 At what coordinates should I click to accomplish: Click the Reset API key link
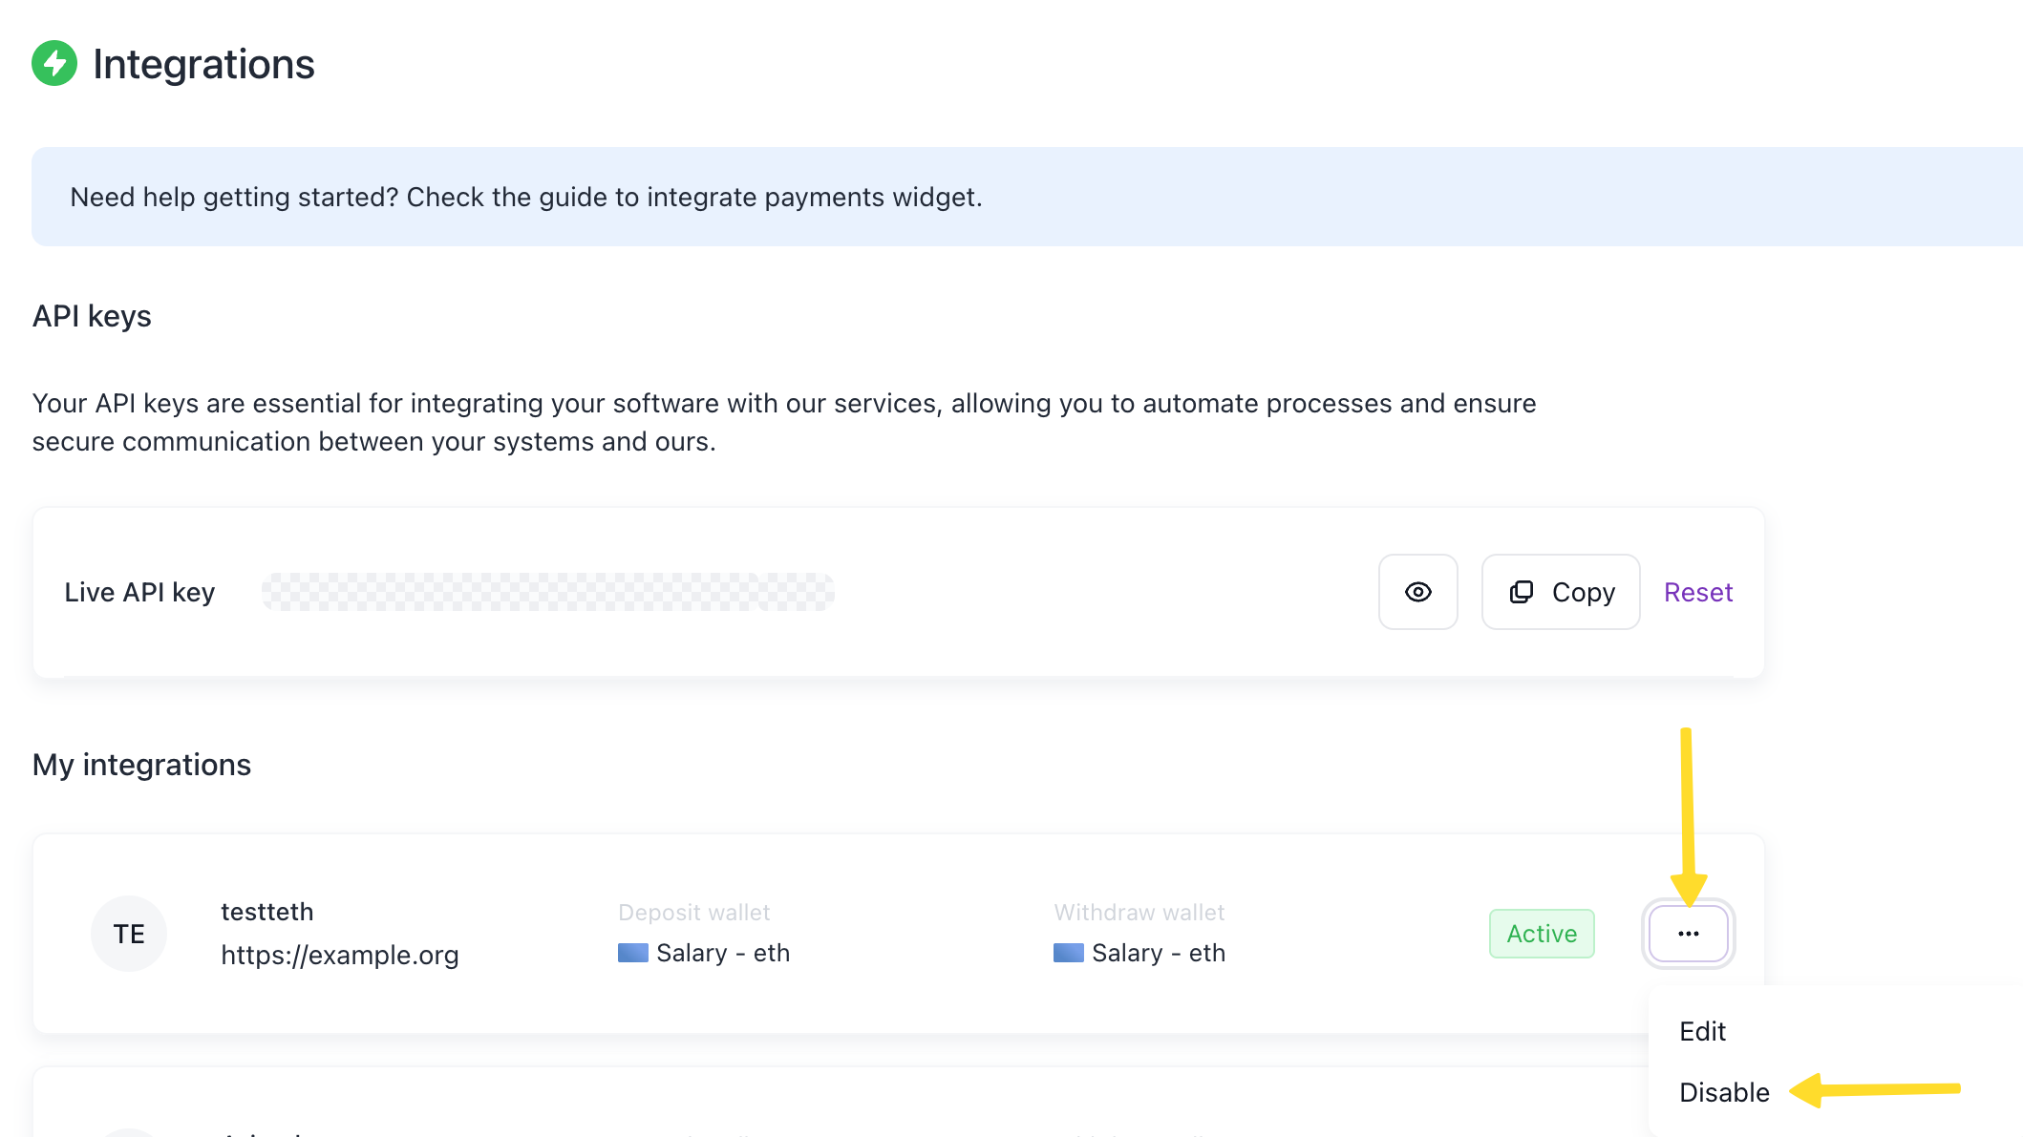coord(1697,592)
